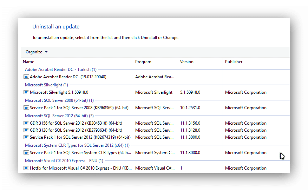Click icon for SQL Server 2012 Service Pack 1
Viewport: 308px width, 191px height.
(x=26, y=137)
